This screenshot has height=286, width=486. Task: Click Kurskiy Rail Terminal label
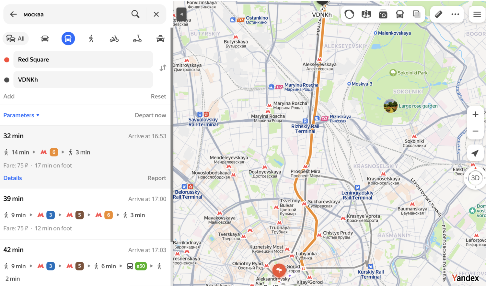tap(371, 274)
